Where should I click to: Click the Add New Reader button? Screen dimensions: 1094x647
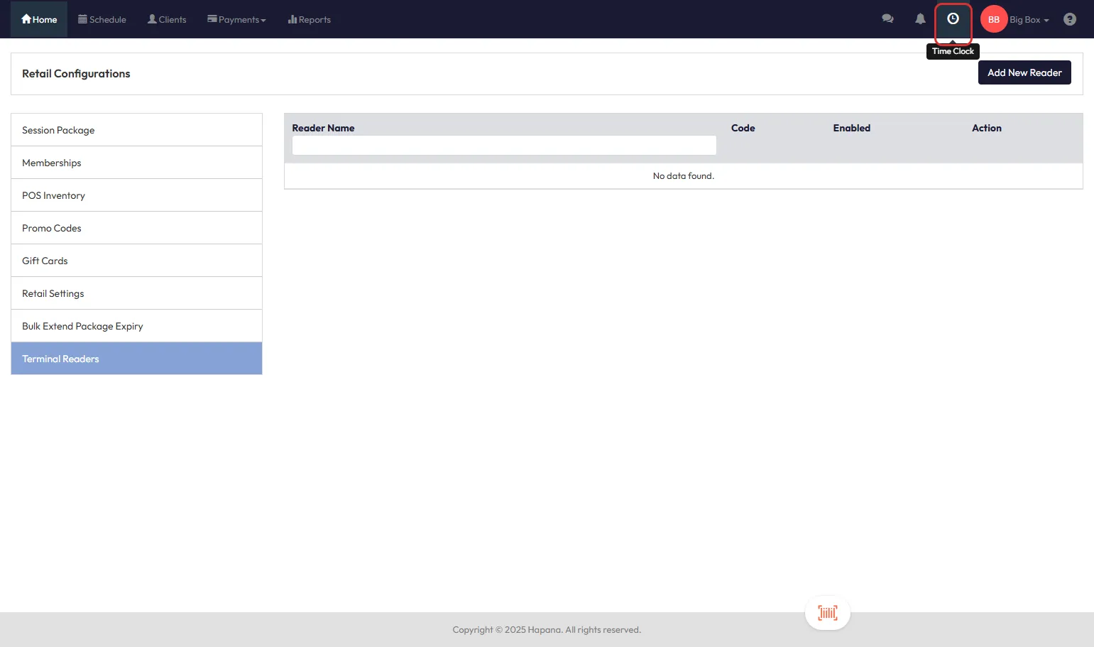[1024, 72]
